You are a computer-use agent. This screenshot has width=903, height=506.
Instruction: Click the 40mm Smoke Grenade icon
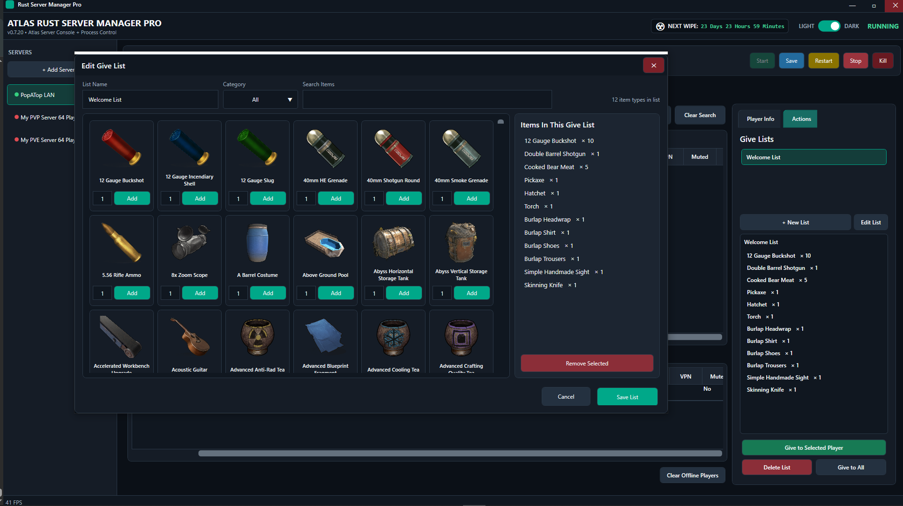point(461,148)
